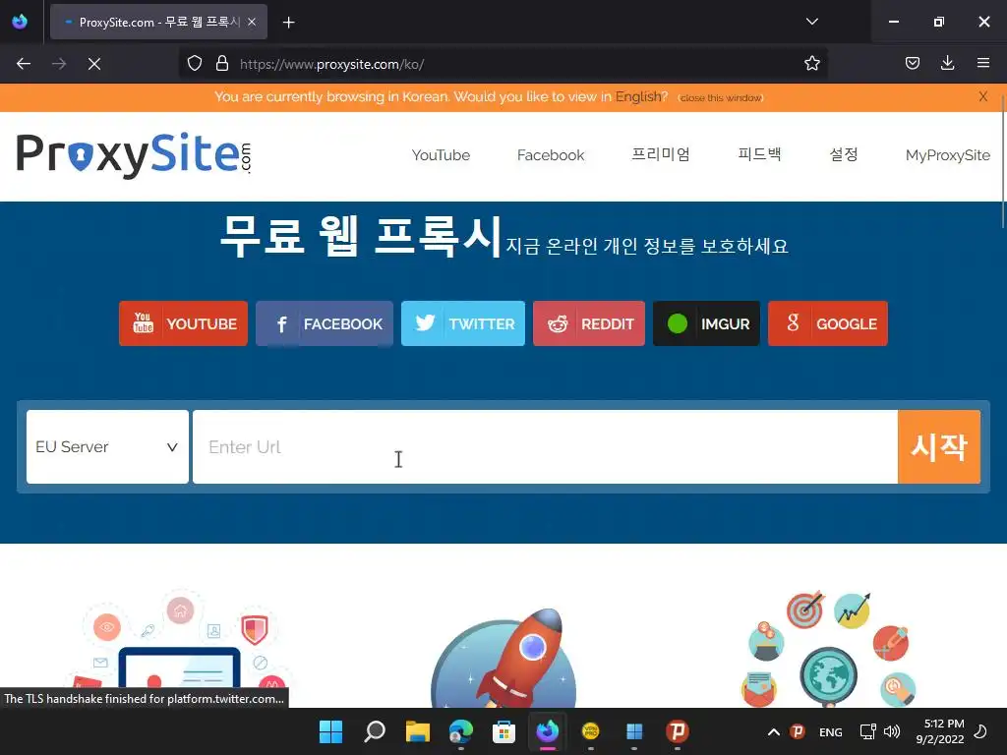
Task: Click the rocket illustration
Action: (504, 657)
